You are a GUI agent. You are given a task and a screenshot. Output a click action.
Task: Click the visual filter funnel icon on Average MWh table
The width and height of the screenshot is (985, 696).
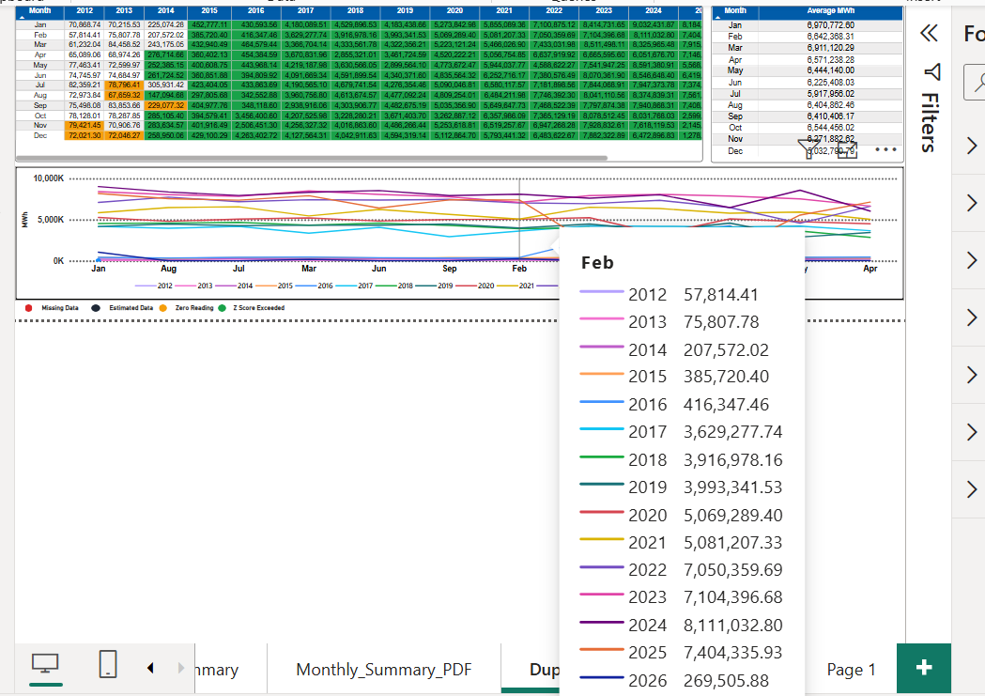[x=808, y=149]
